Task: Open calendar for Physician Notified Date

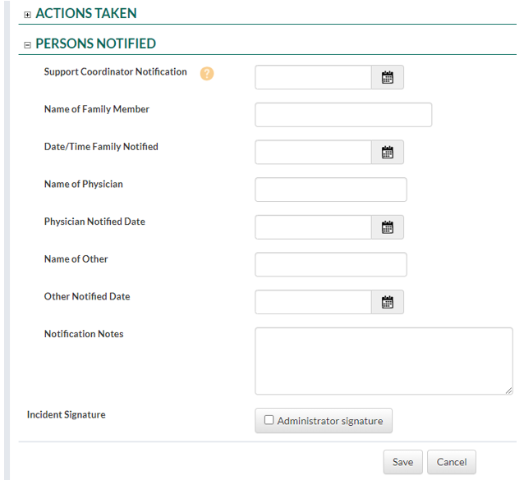Action: [x=388, y=227]
